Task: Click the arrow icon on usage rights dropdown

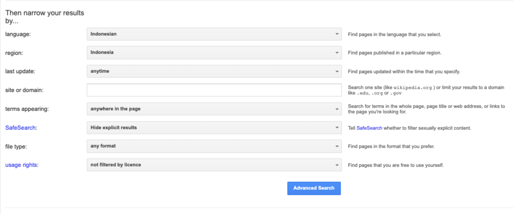Action: (x=337, y=164)
